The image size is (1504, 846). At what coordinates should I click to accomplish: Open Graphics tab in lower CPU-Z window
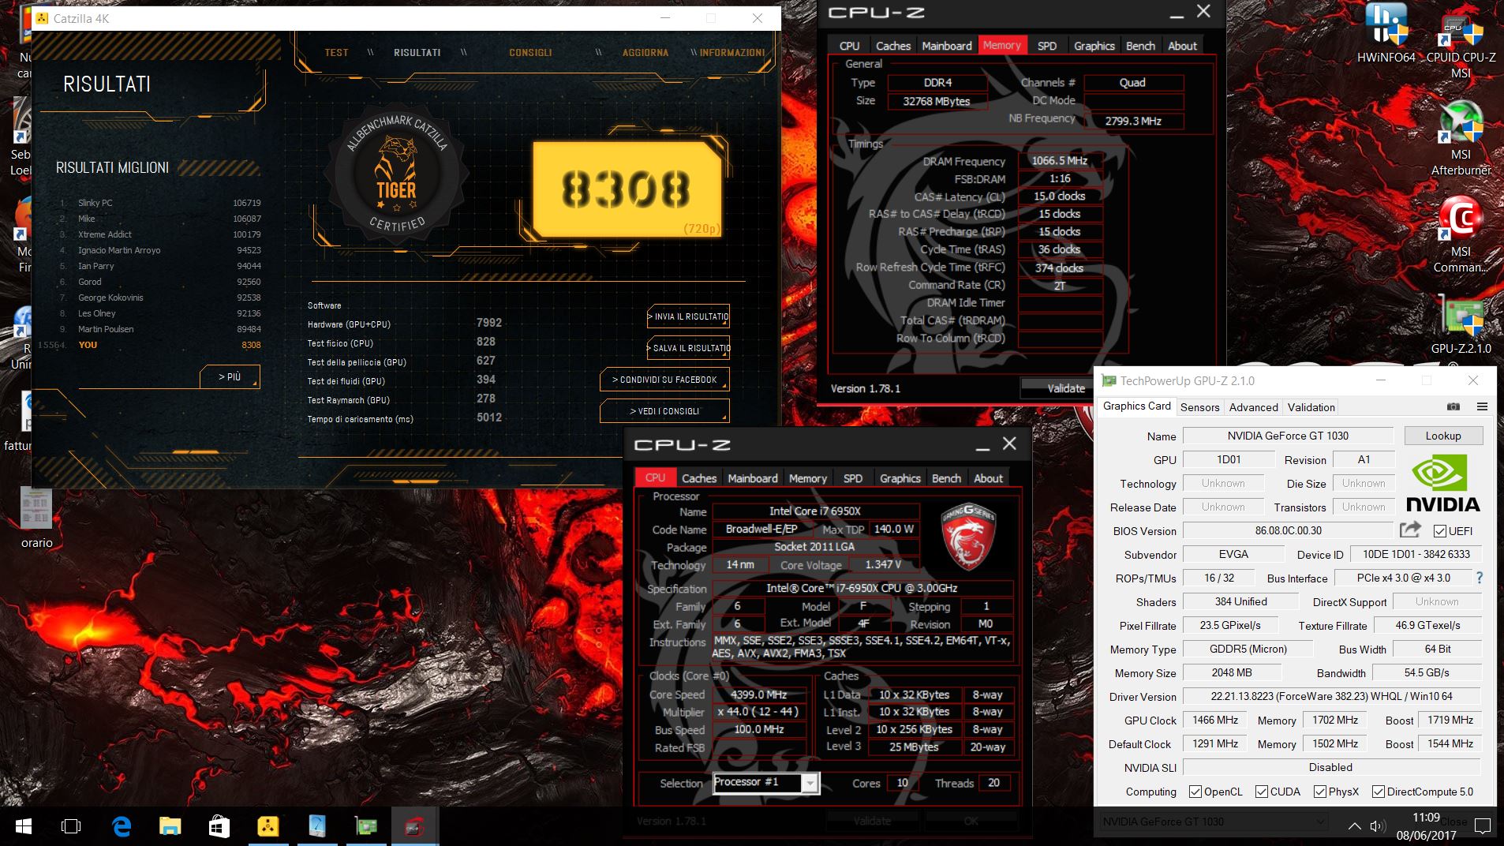click(x=900, y=478)
